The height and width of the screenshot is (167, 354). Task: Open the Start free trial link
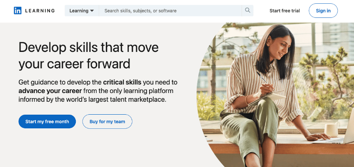coord(285,10)
